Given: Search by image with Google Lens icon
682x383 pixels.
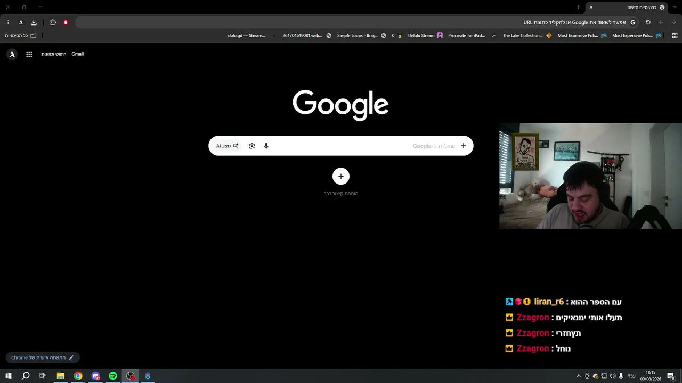Looking at the screenshot, I should (252, 146).
